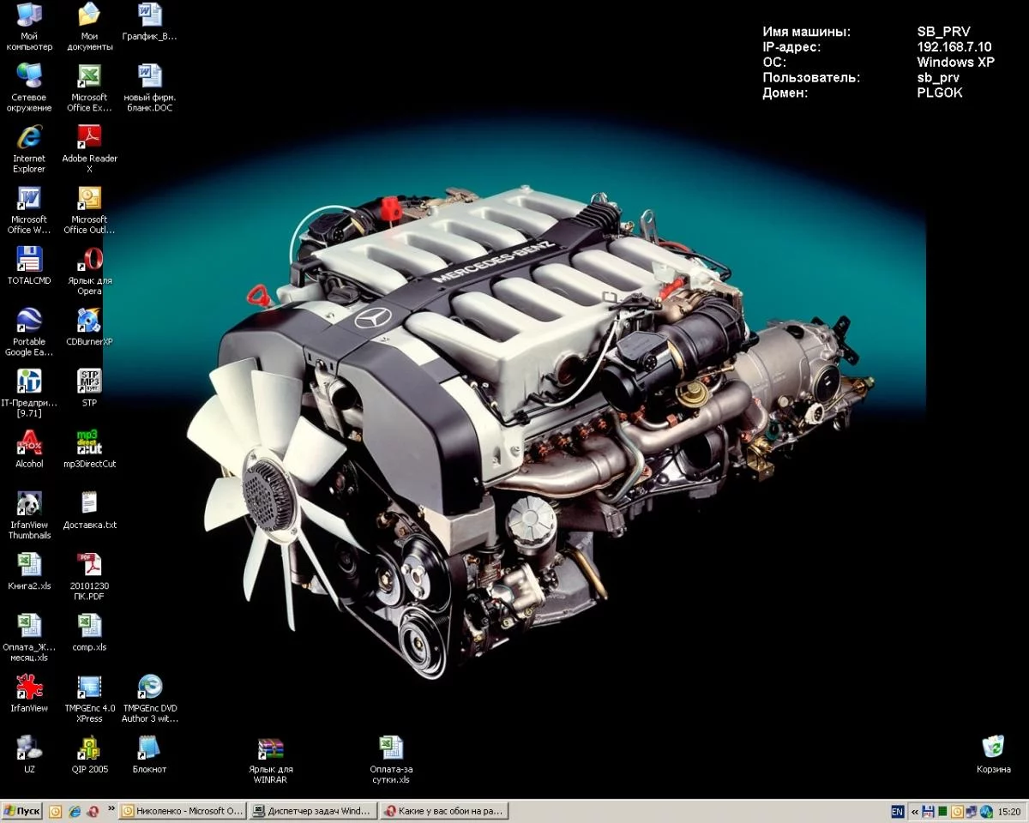Screen dimensions: 1029x823
Task: Open the Opera window from taskbar
Action: click(442, 811)
